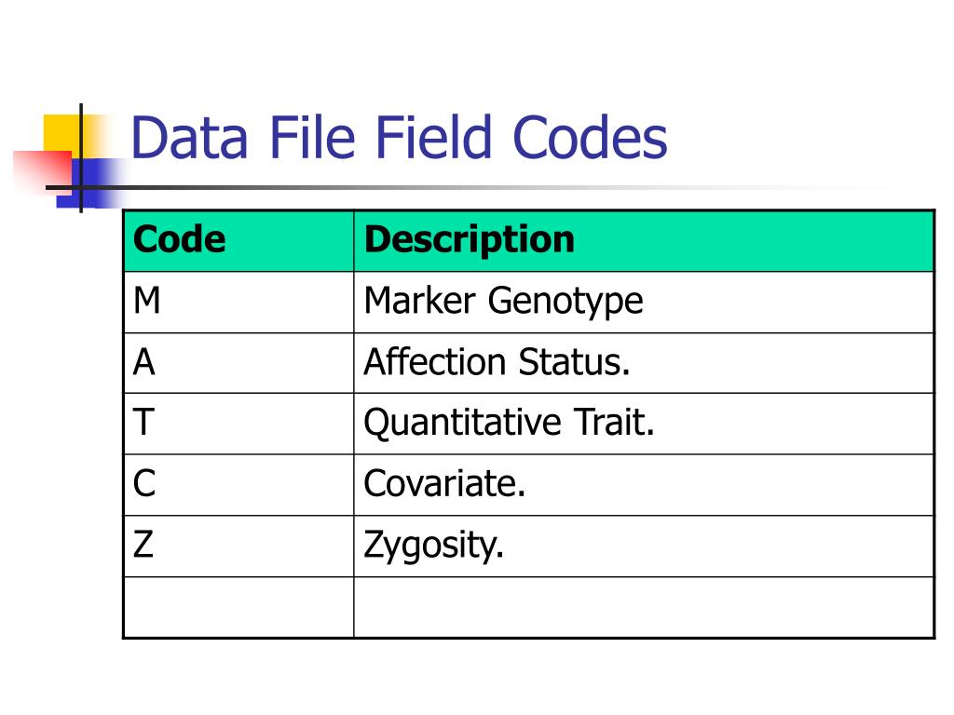
Task: Click the slide title Data File Field Codes
Action: coord(399,138)
